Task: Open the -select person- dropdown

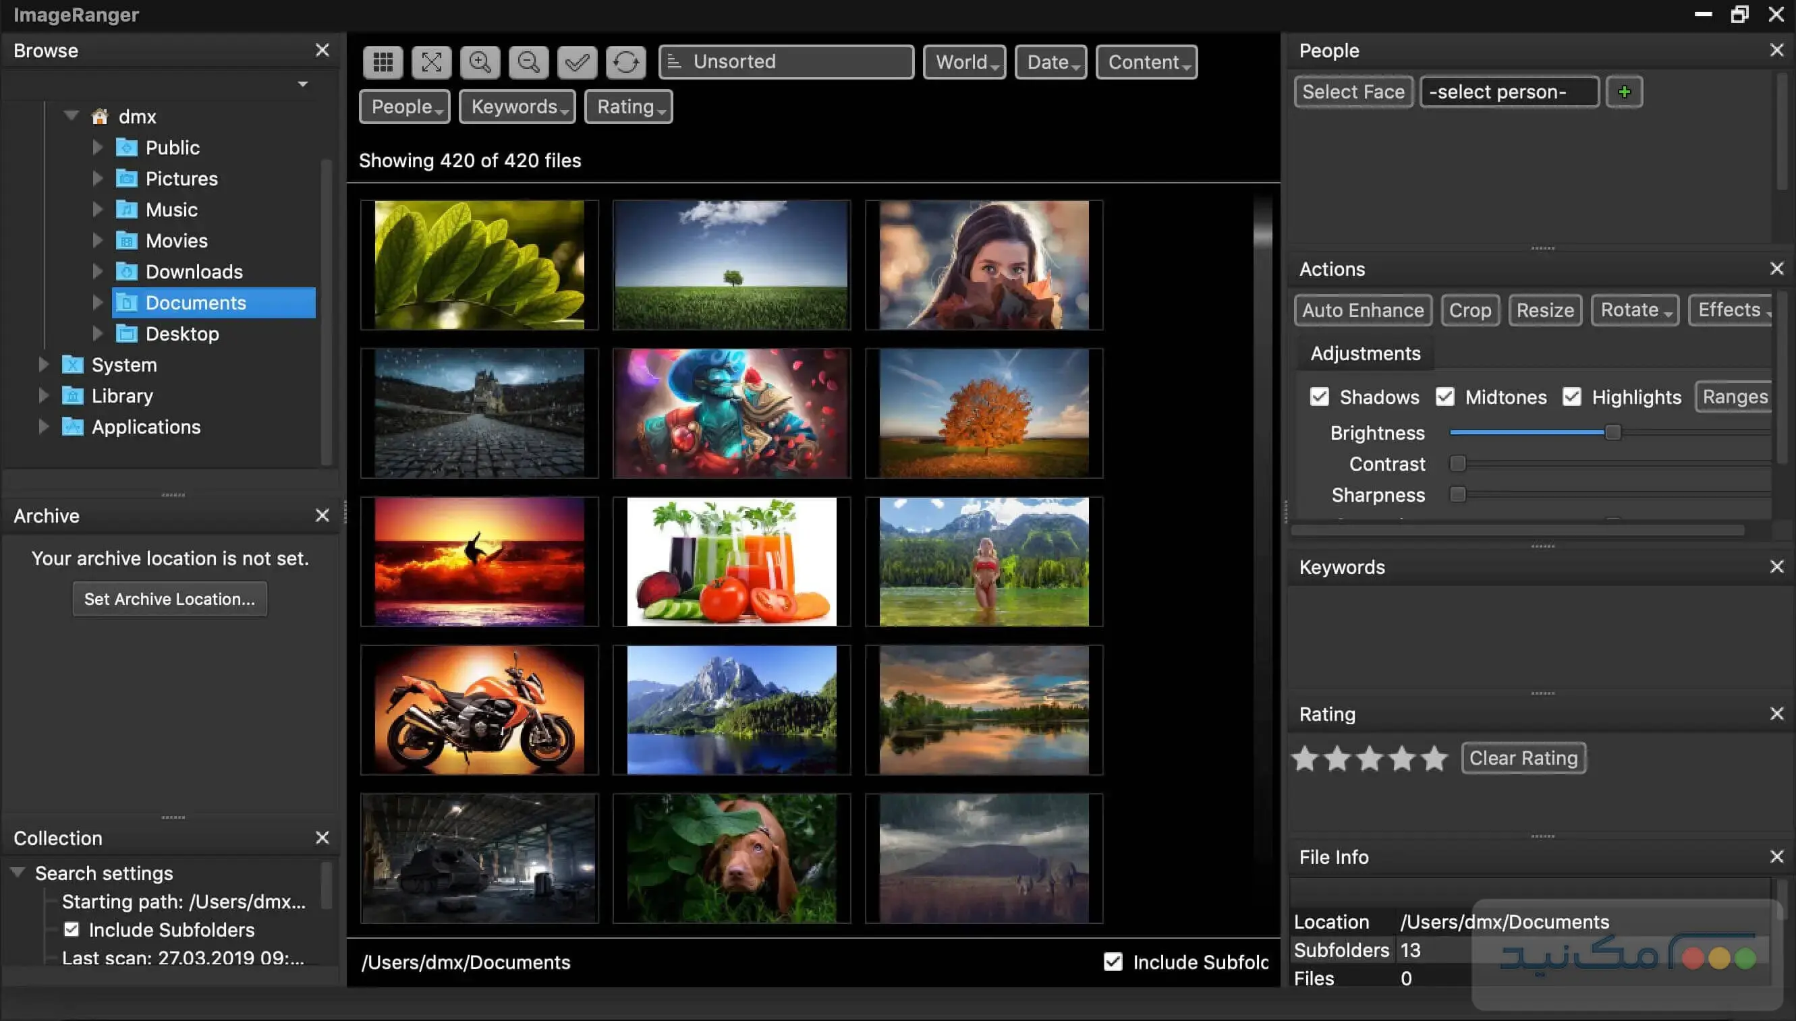Action: (1509, 91)
